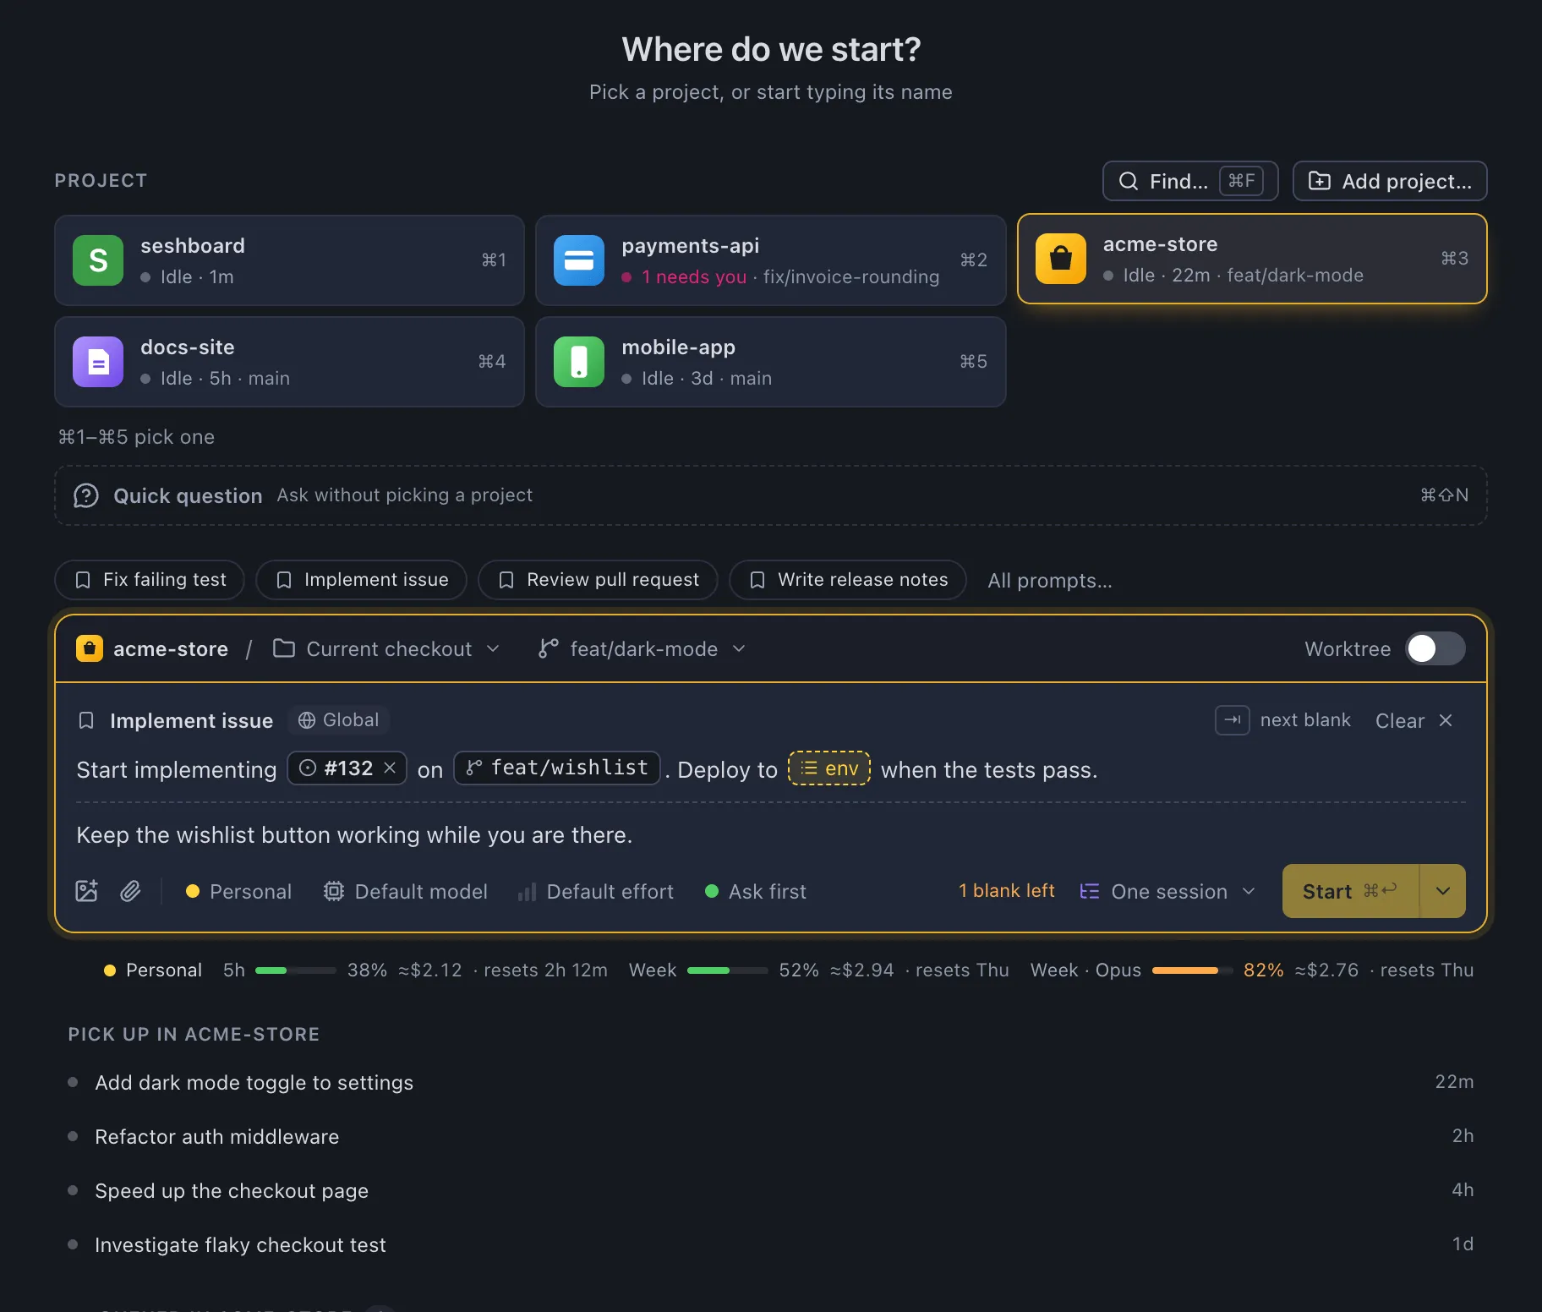Choose the Write release notes prompt
Image resolution: width=1542 pixels, height=1312 pixels.
click(x=848, y=580)
